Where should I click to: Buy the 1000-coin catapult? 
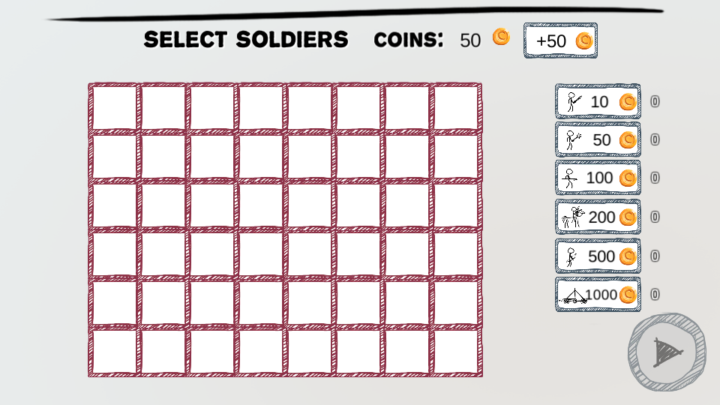tap(598, 294)
